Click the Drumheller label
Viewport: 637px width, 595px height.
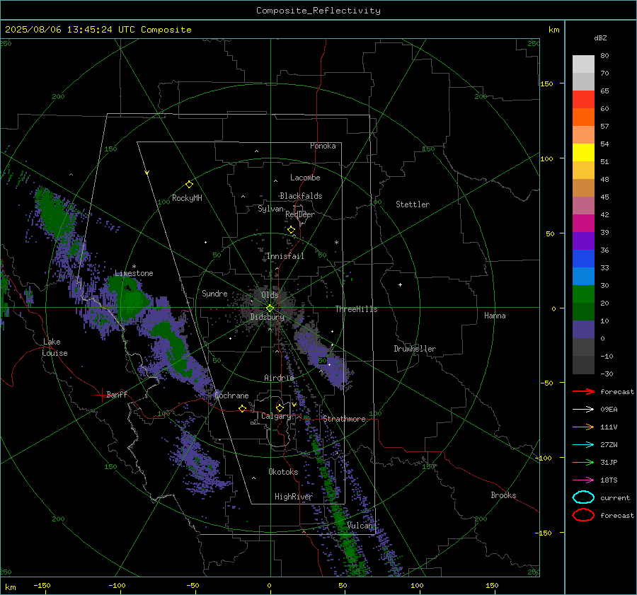415,349
